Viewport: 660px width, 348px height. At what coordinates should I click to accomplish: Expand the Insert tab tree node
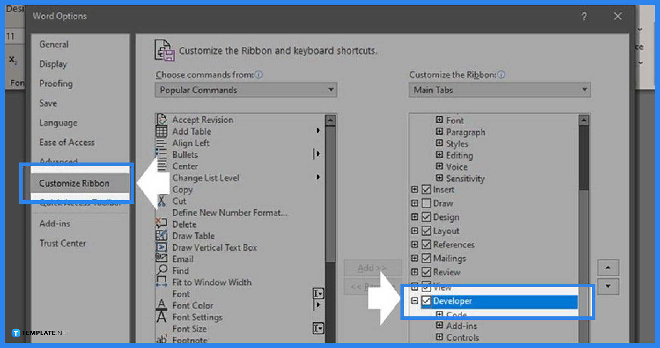coord(415,189)
